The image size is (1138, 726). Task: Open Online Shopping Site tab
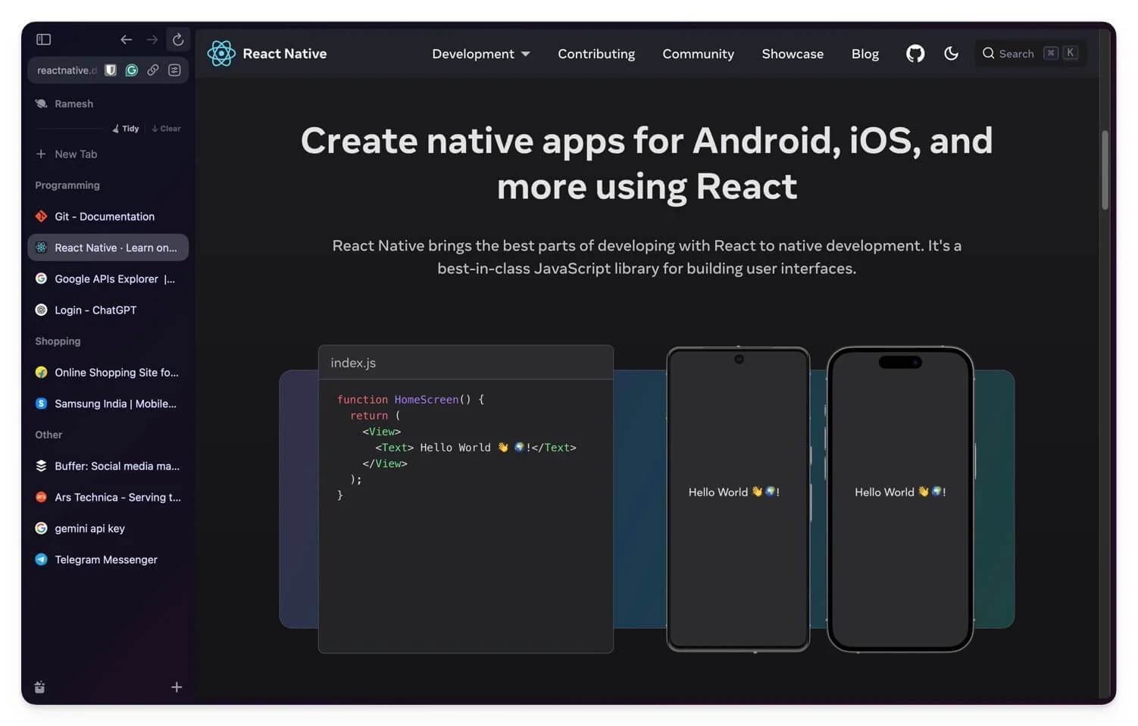[108, 372]
